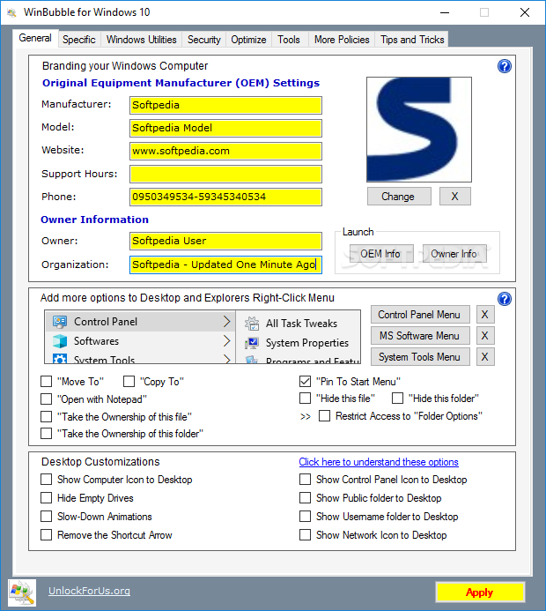The height and width of the screenshot is (611, 546).
Task: Check Remove the Shortcut Arrow
Action: 47,534
